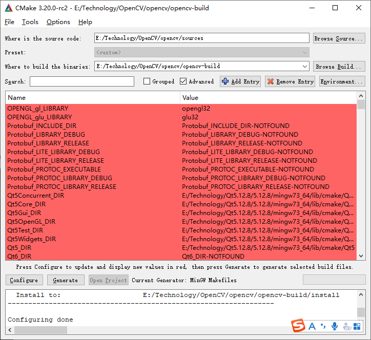
Task: Click the Remove Entry button label
Action: (x=295, y=81)
